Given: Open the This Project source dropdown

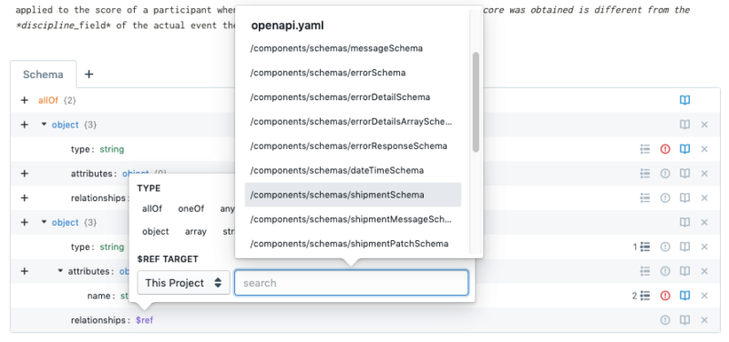Looking at the screenshot, I should coord(184,283).
